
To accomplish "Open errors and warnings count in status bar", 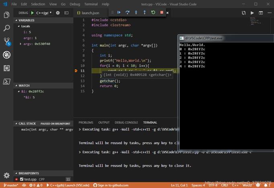I will click(36, 185).
